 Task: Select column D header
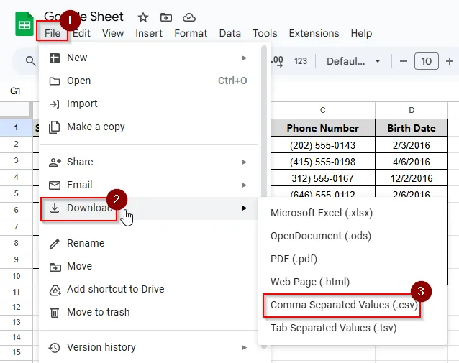412,110
